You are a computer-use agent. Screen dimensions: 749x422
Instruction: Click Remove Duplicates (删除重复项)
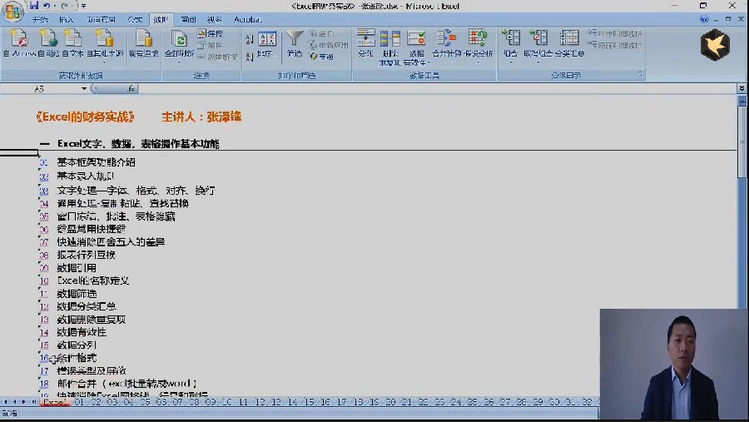point(389,47)
